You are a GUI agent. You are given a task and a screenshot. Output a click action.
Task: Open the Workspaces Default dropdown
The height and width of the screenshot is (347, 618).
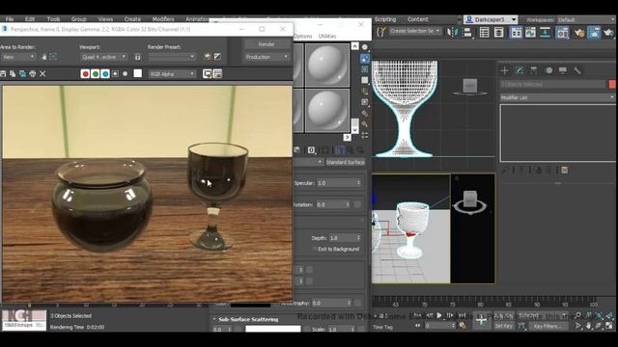pyautogui.click(x=586, y=19)
